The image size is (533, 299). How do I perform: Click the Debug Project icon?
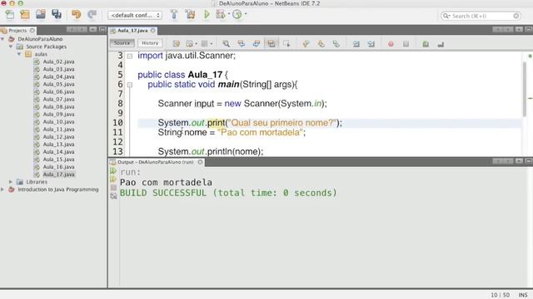[221, 15]
